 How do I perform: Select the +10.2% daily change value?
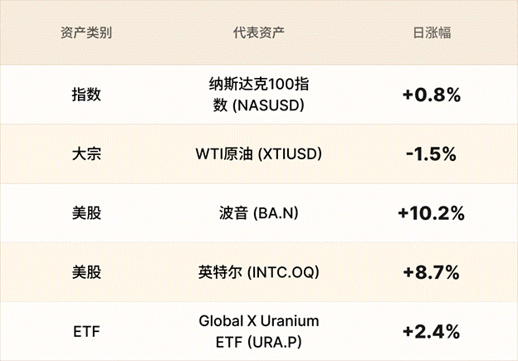point(432,213)
